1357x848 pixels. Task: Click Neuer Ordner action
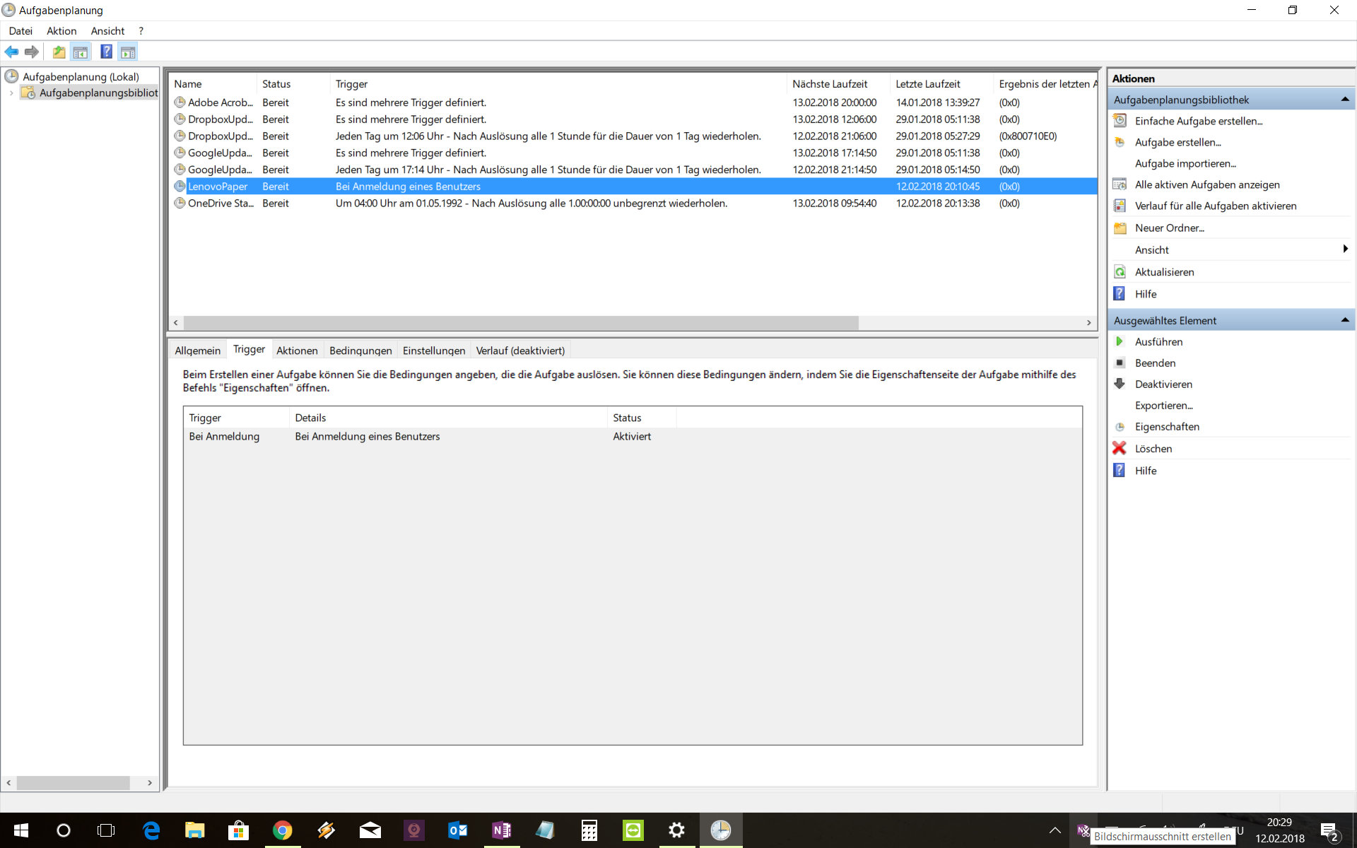click(1169, 228)
